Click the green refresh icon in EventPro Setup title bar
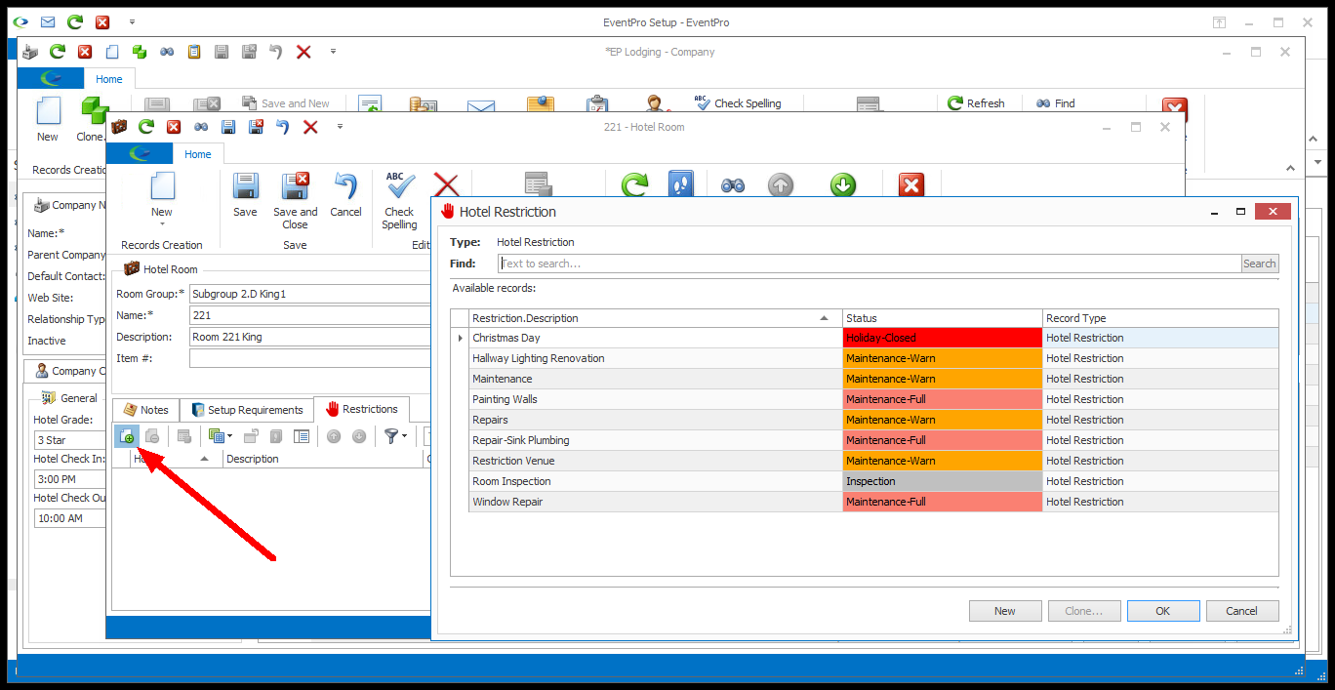The height and width of the screenshot is (690, 1335). click(75, 21)
